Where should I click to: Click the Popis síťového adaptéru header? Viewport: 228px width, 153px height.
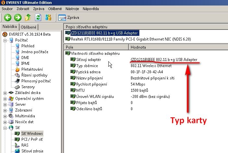(x=146, y=27)
